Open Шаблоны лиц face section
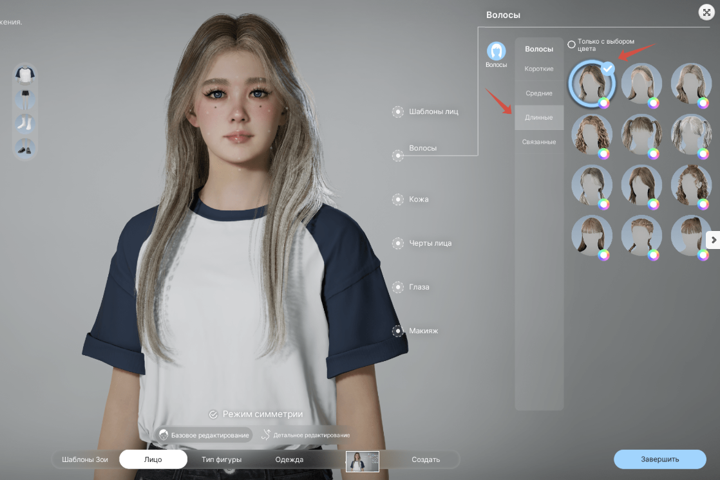 coord(426,111)
